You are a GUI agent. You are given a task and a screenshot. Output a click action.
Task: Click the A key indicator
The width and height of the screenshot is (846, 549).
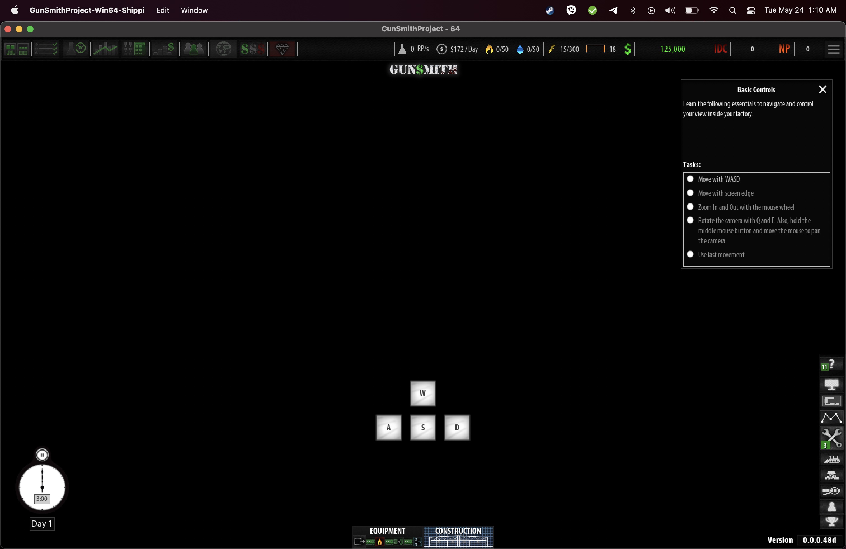(x=389, y=428)
